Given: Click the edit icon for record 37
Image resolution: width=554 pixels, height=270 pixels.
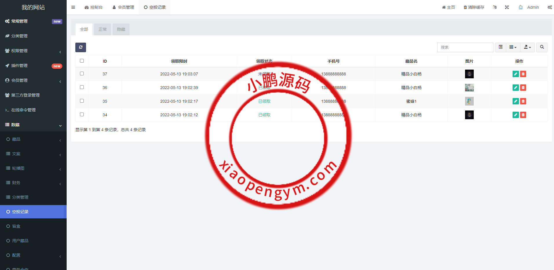Looking at the screenshot, I should 515,74.
